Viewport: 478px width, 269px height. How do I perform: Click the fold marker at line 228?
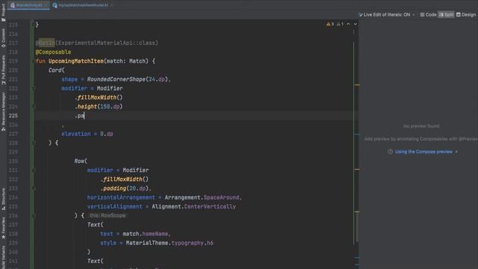[33, 143]
